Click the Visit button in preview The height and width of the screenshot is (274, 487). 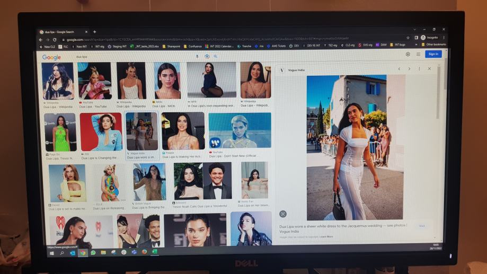pos(422,226)
